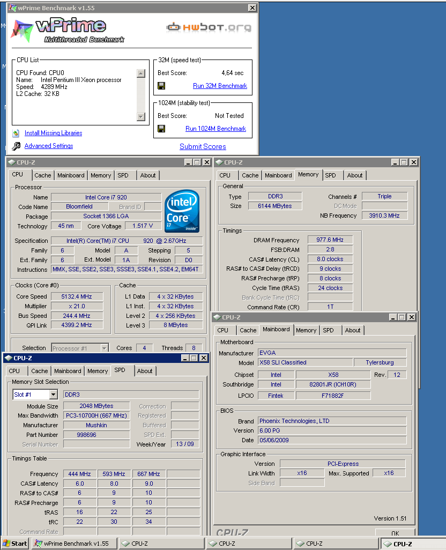Click the HWBOT.org logo
The height and width of the screenshot is (550, 446).
click(209, 27)
